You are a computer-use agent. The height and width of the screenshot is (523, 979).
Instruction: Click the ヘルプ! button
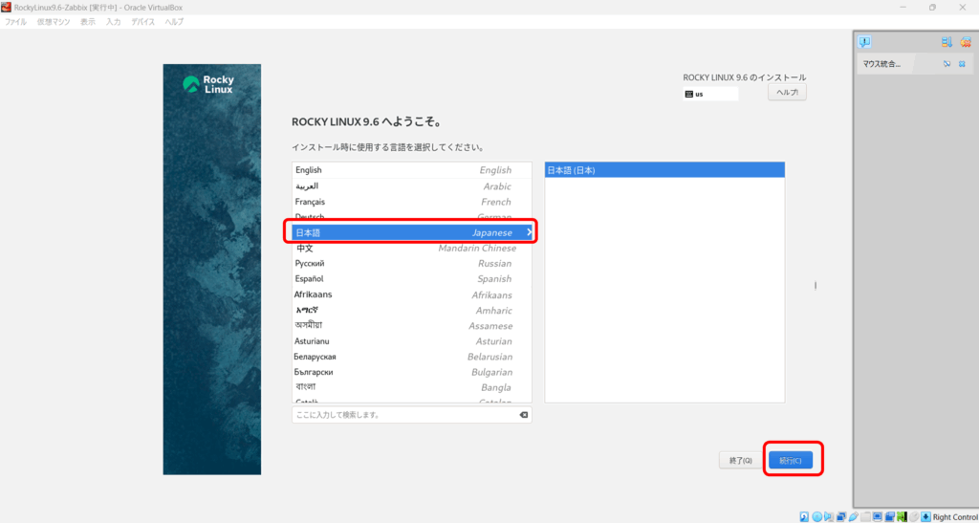[x=787, y=93]
